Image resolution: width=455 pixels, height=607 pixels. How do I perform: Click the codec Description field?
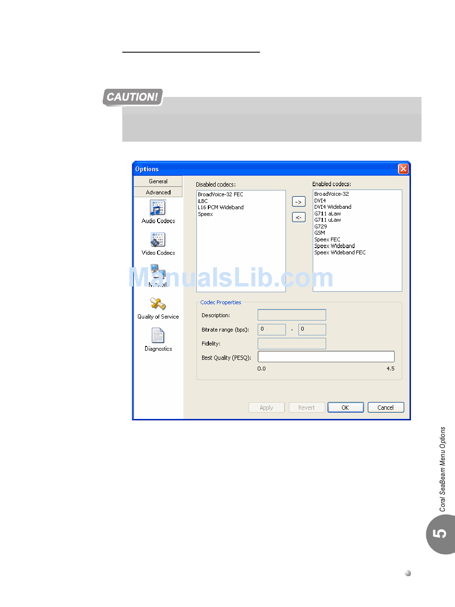[292, 315]
